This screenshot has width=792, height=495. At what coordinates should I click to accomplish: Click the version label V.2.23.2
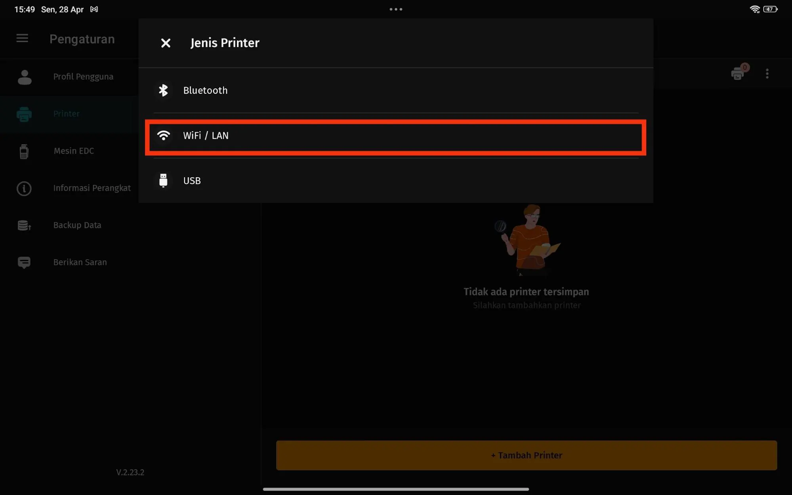130,472
